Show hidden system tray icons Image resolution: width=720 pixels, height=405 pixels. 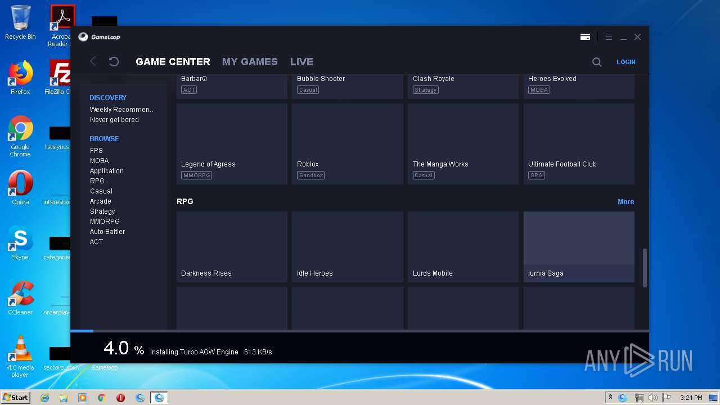(610, 398)
